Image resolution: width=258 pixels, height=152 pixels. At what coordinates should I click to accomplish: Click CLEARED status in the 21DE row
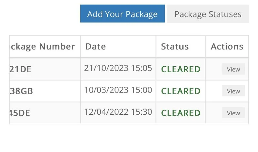click(181, 69)
